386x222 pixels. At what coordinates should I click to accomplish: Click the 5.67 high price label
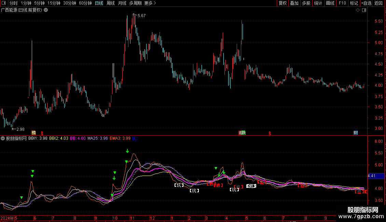141,16
